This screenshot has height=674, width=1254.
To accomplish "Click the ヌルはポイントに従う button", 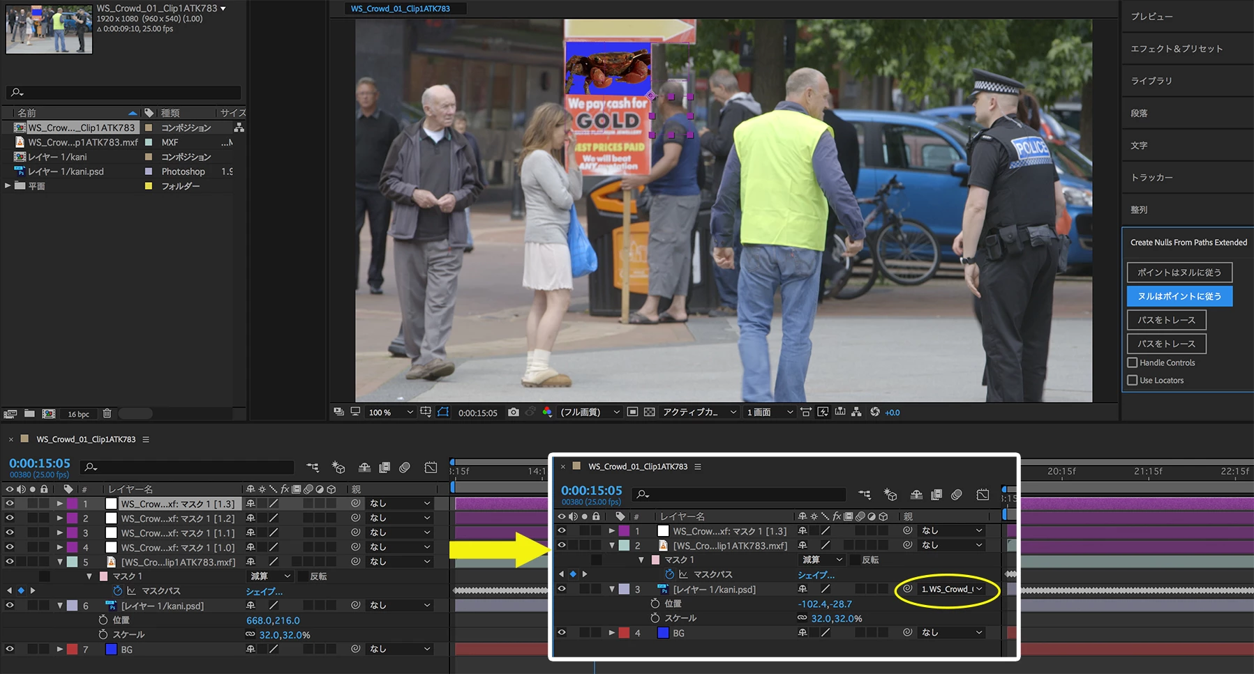I will click(1179, 296).
